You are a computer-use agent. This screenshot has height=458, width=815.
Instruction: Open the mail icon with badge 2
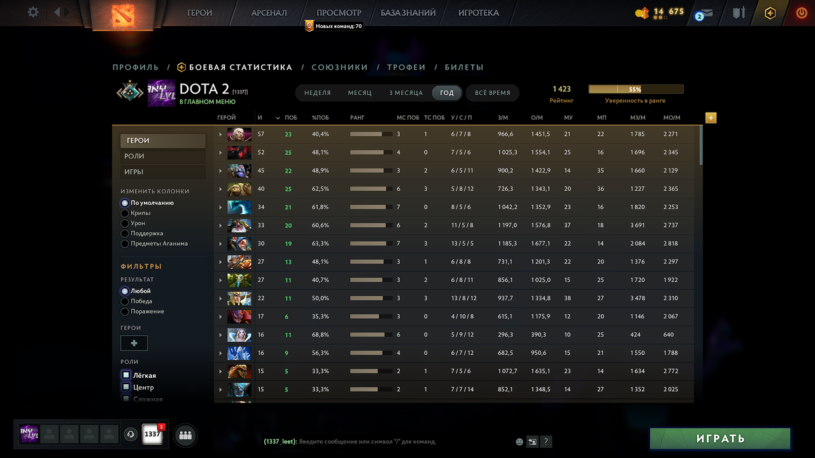click(x=705, y=13)
